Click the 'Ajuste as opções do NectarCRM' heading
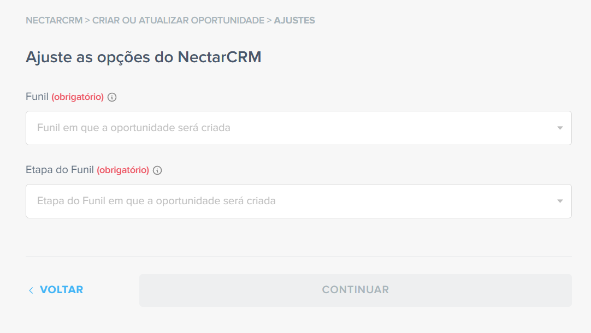Image resolution: width=591 pixels, height=333 pixels. click(x=143, y=57)
